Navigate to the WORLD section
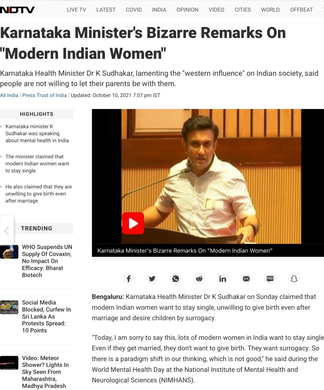 pos(270,10)
